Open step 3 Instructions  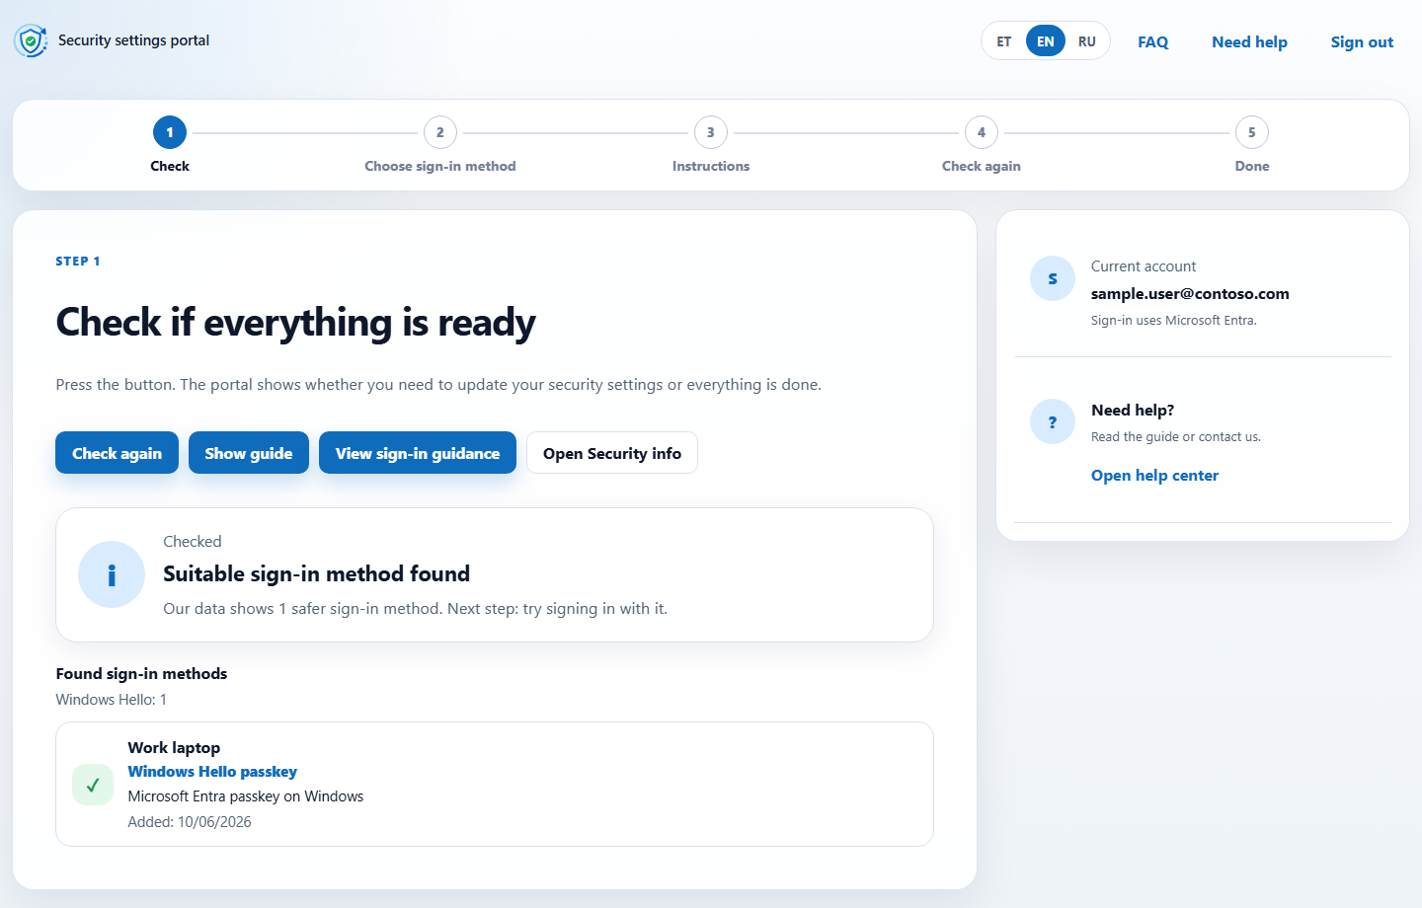point(711,145)
